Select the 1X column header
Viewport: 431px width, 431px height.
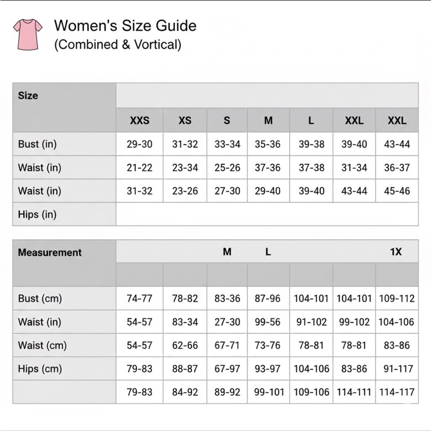tap(396, 252)
